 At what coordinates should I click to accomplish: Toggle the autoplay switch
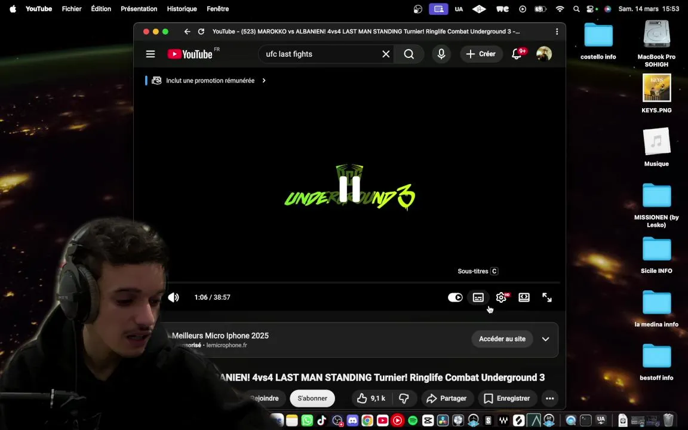pyautogui.click(x=455, y=297)
